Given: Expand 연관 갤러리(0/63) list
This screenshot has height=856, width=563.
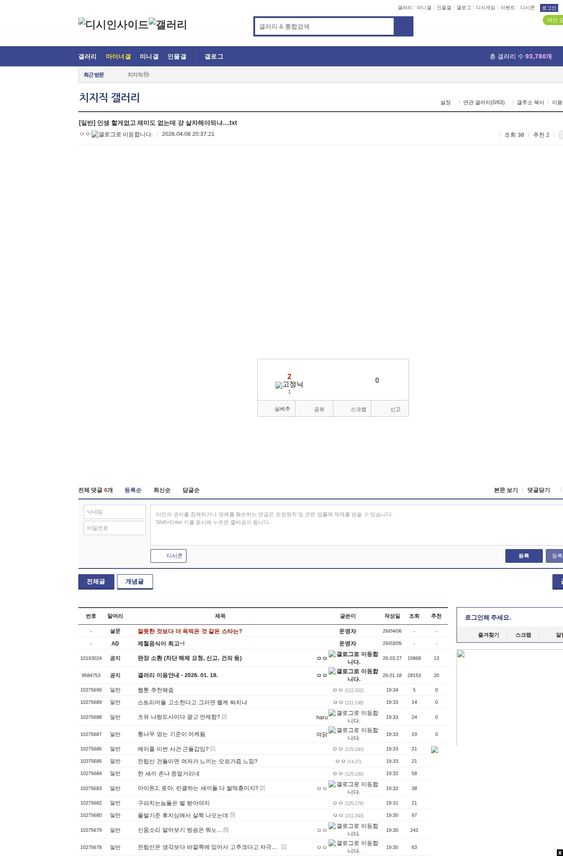Looking at the screenshot, I should click(x=483, y=102).
